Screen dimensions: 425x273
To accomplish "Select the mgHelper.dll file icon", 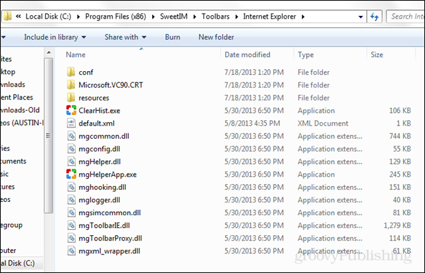I will 71,161.
